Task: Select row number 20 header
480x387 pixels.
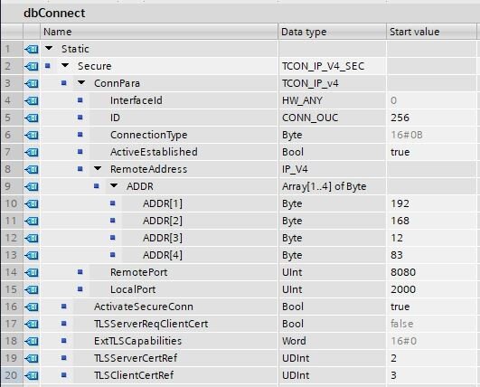Action: [12, 375]
